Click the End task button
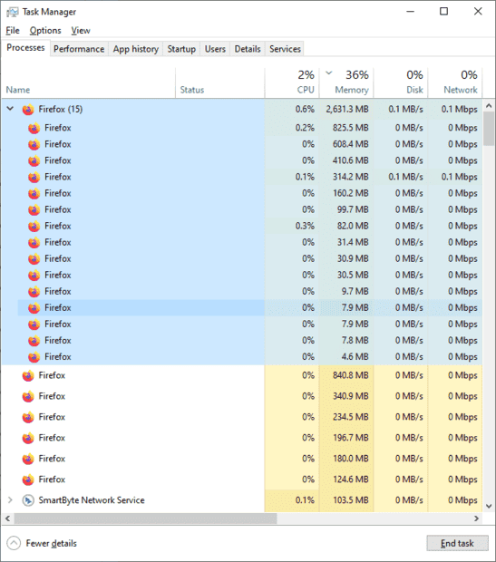Viewport: 496px width, 562px height. tap(457, 543)
